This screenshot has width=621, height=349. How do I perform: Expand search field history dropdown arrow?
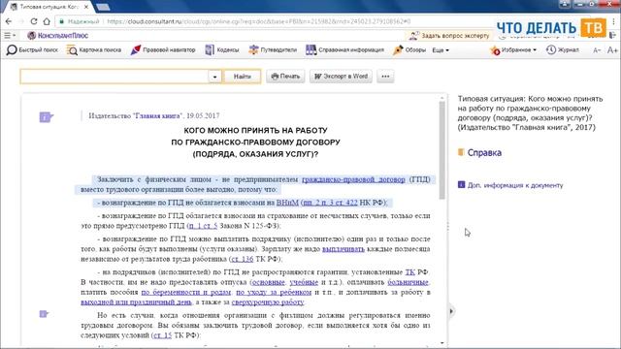click(214, 77)
